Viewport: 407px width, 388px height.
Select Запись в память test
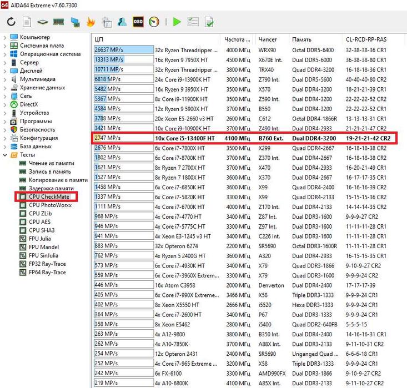click(50, 172)
